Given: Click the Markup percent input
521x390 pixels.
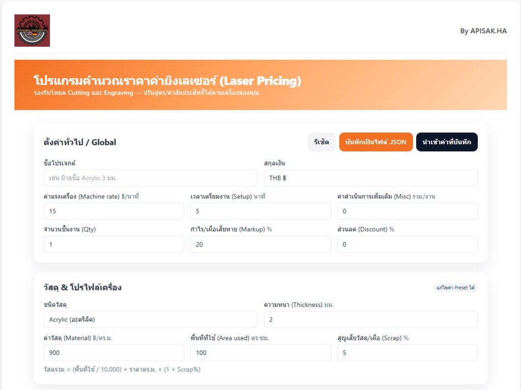Looking at the screenshot, I should pos(260,244).
